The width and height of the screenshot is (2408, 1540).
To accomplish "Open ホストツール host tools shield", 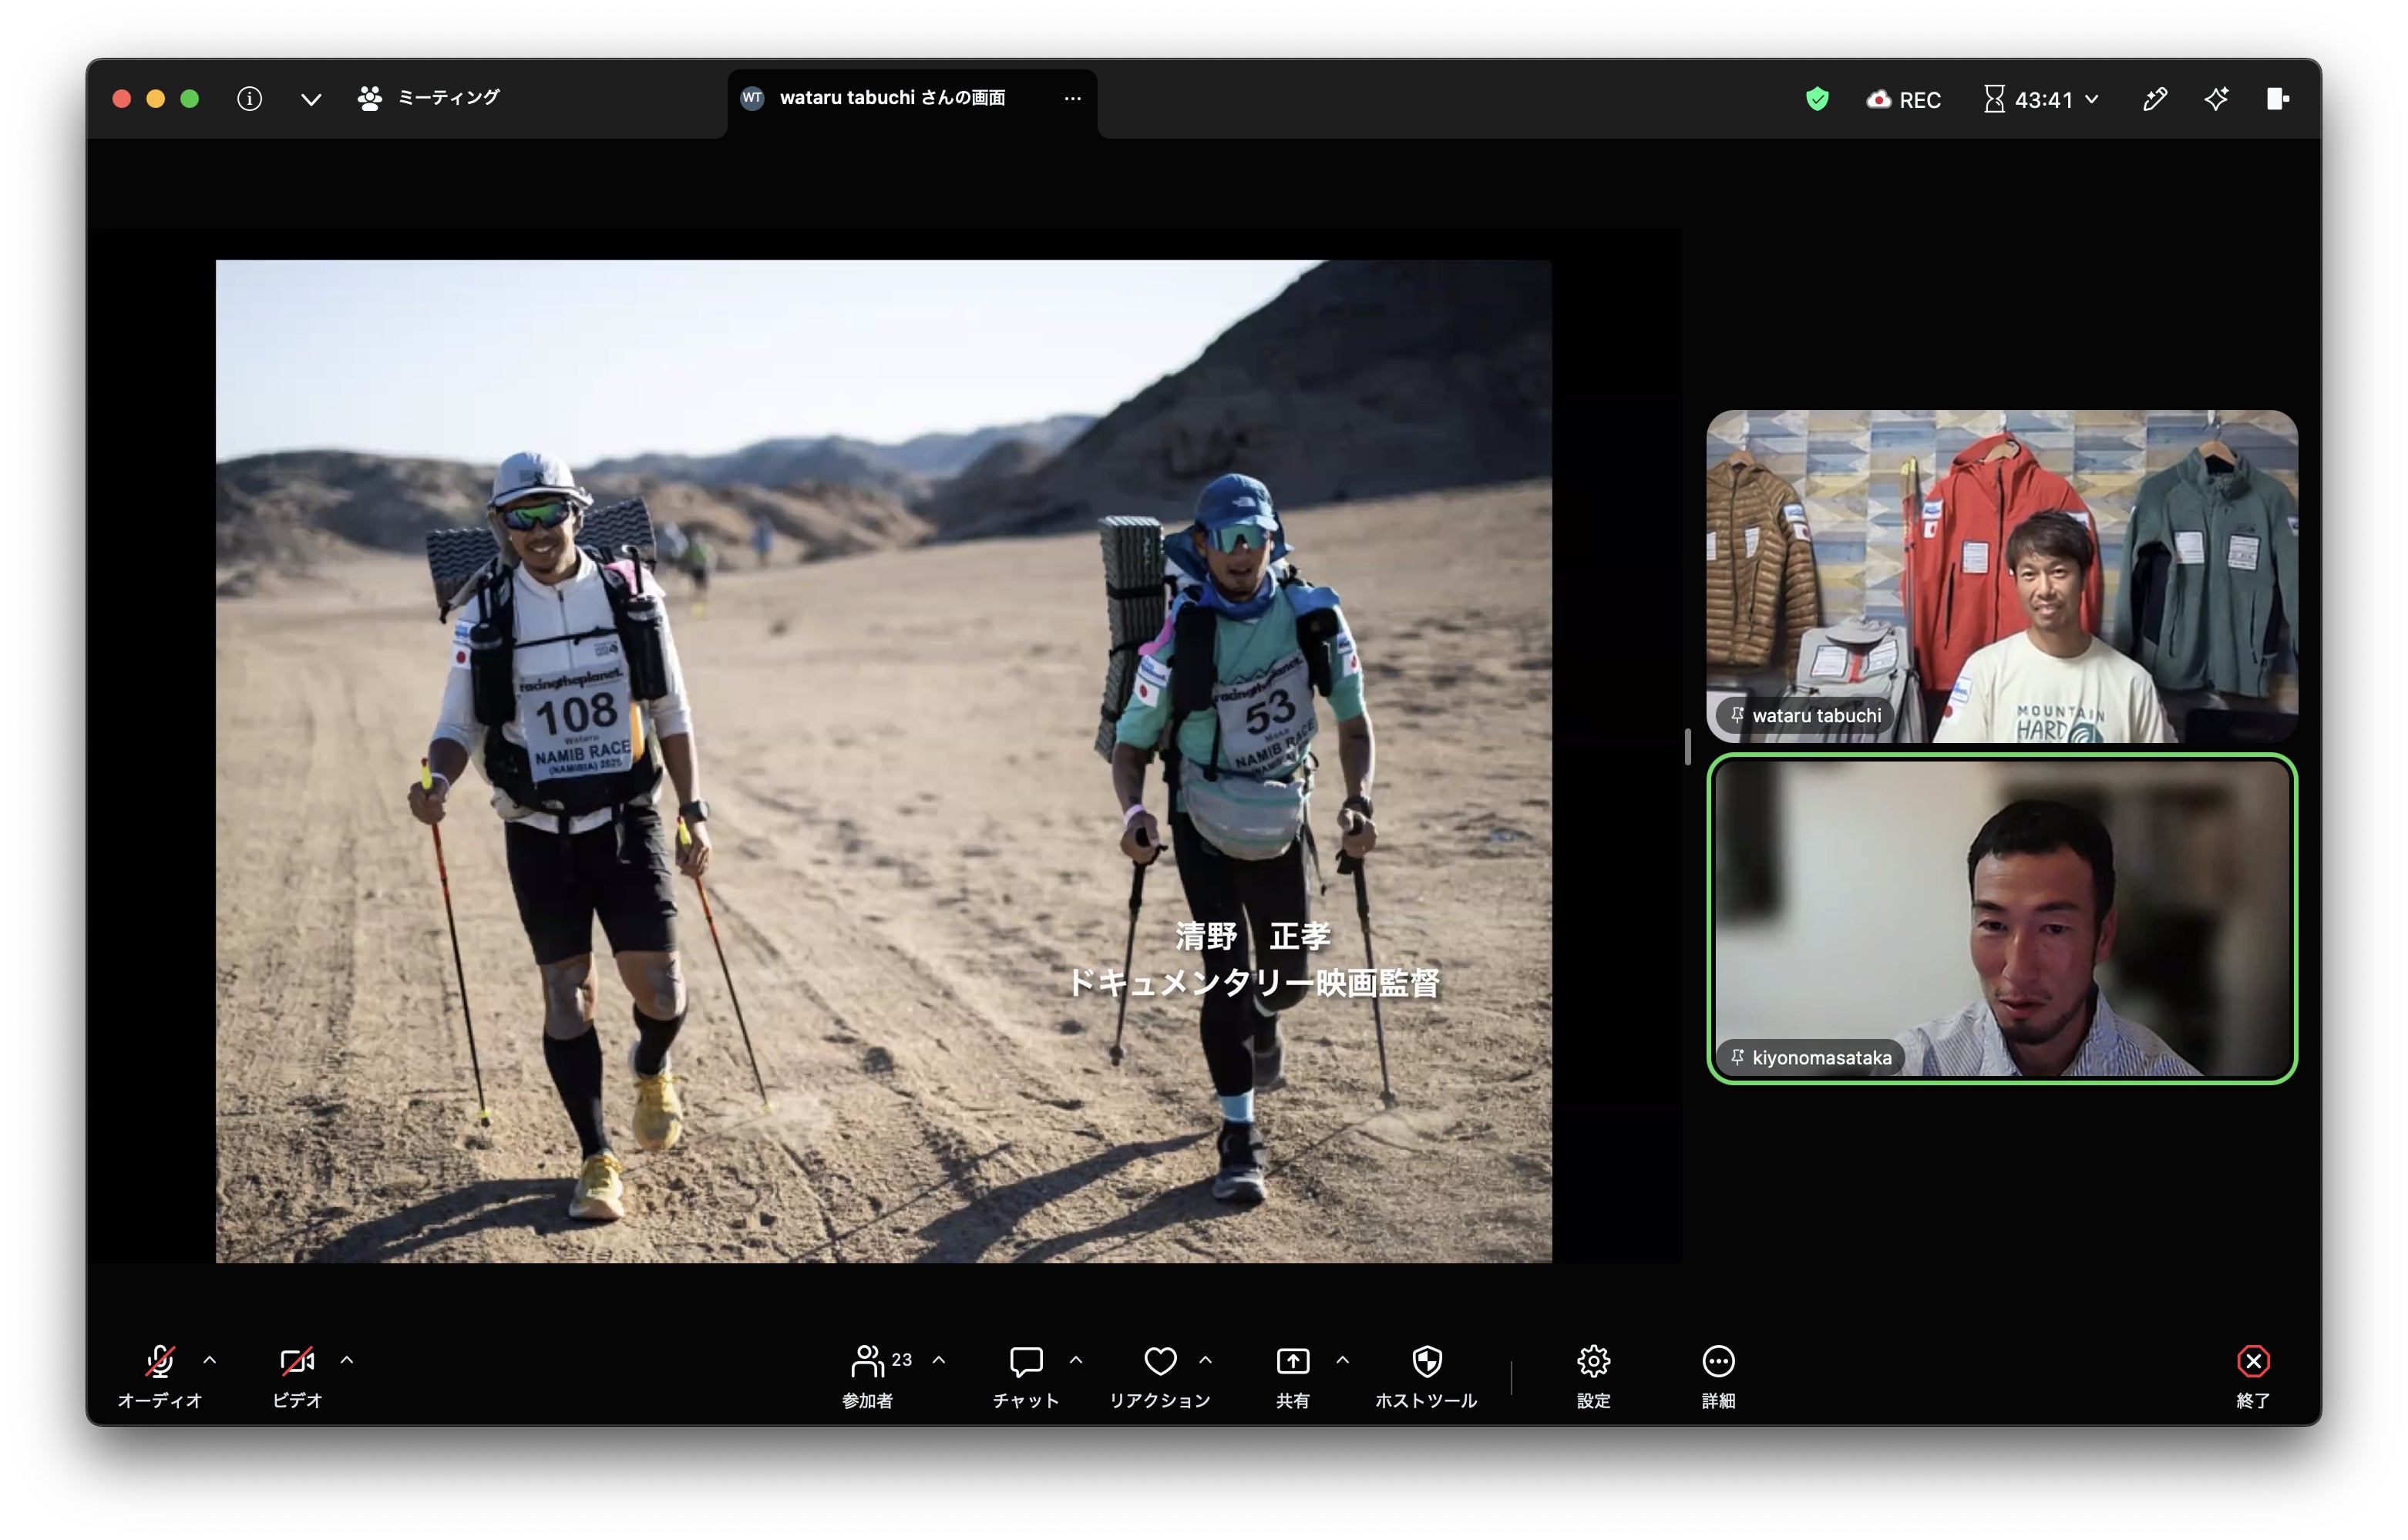I will 1426,1376.
